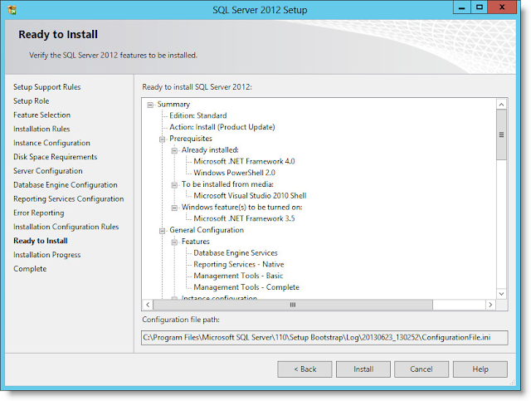Select 'Windows PowerShell 2.0' row

[234, 173]
